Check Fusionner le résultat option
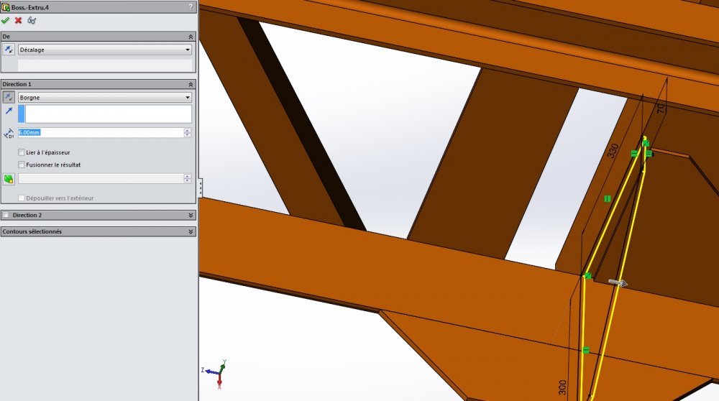 (x=21, y=165)
